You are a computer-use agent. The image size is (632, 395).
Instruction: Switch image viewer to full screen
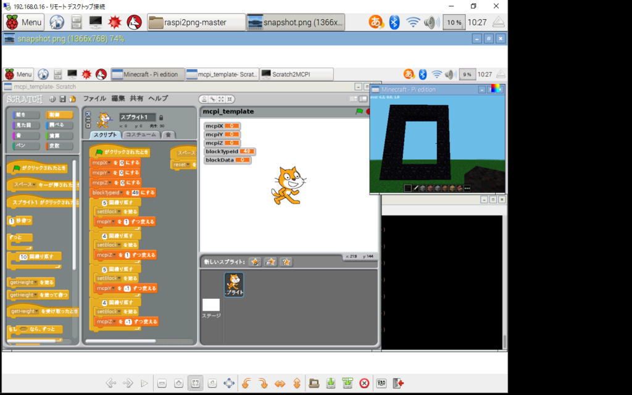point(229,383)
